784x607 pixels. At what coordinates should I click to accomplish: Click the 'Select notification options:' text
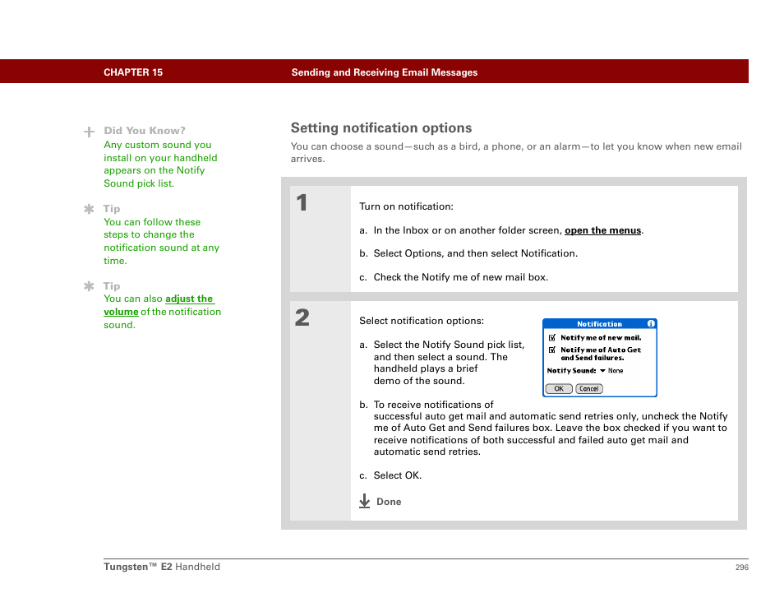(x=422, y=321)
